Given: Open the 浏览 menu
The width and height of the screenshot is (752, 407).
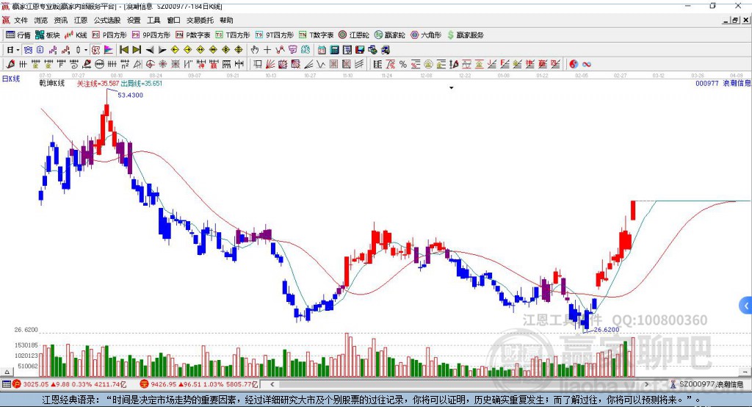Looking at the screenshot, I should click(x=41, y=20).
